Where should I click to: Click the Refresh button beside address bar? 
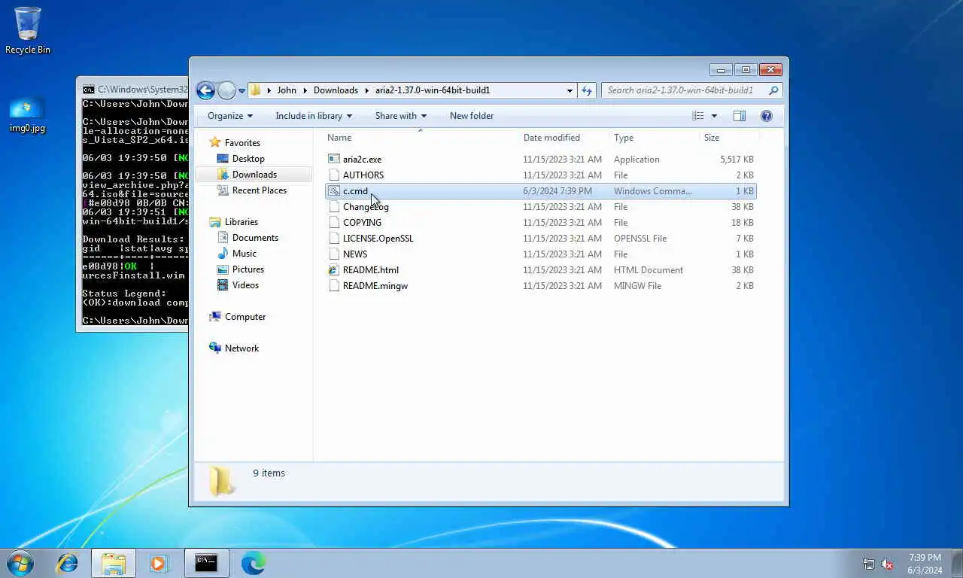click(587, 90)
